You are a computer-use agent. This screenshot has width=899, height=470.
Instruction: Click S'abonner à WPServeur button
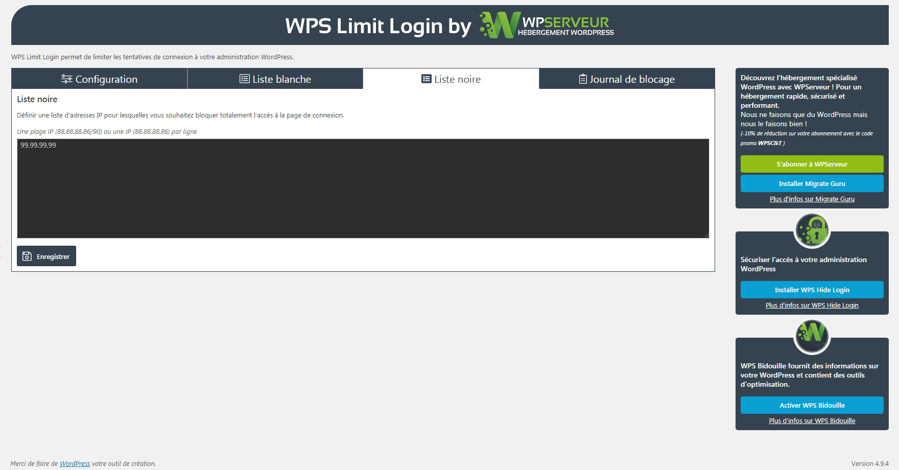pos(812,164)
